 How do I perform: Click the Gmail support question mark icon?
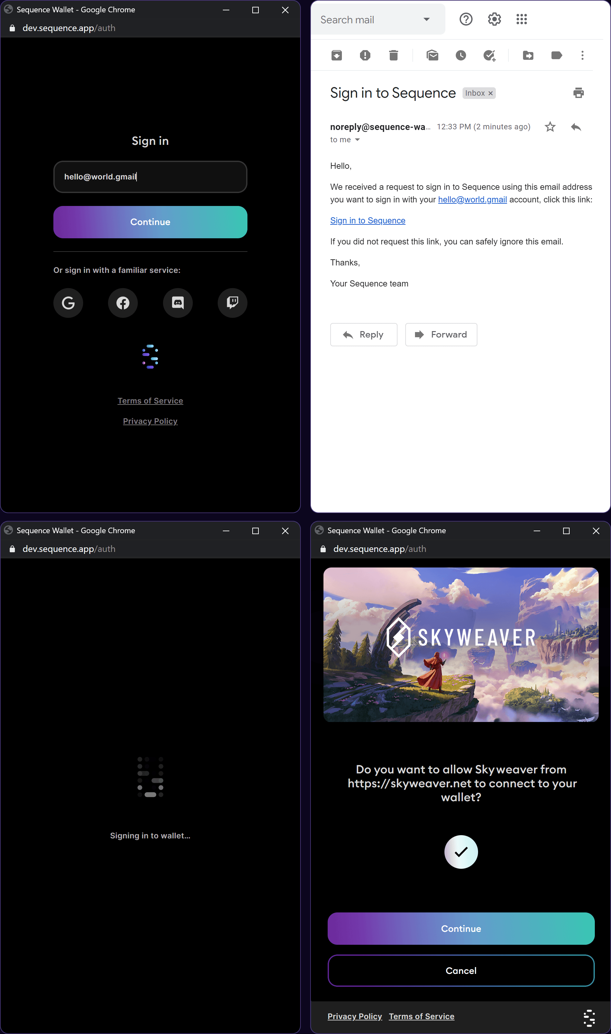tap(466, 19)
